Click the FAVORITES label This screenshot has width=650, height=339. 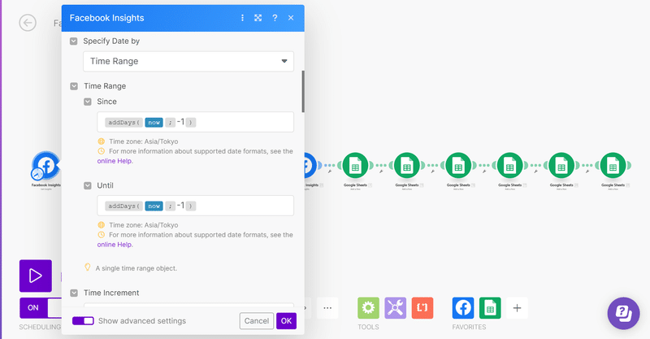coord(469,327)
